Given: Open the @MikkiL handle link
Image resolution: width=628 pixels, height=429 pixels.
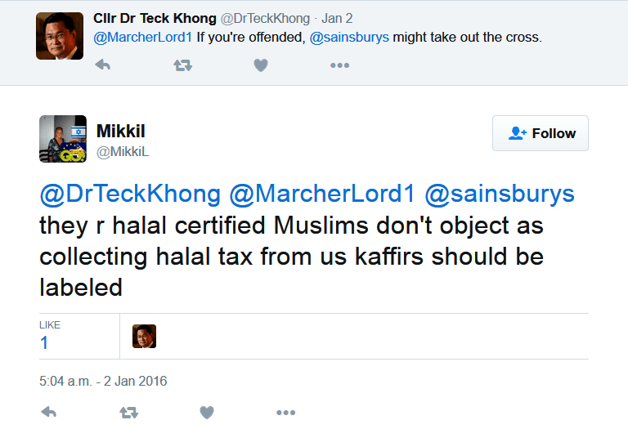Looking at the screenshot, I should coord(122,151).
